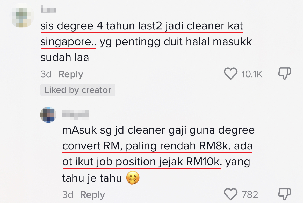Click the face-with-hand emoji in the reply
The height and width of the screenshot is (203, 303).
click(133, 178)
